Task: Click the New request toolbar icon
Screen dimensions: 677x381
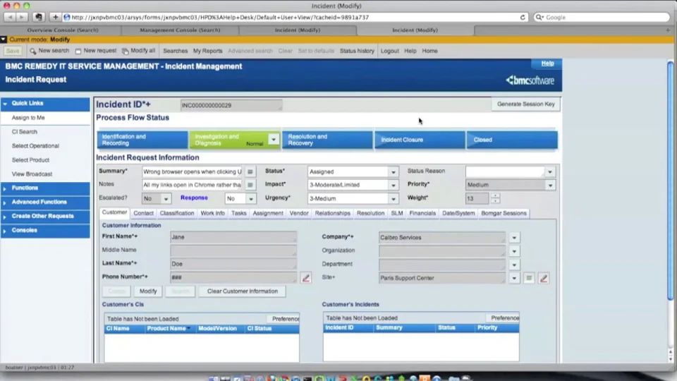Action: pyautogui.click(x=78, y=51)
